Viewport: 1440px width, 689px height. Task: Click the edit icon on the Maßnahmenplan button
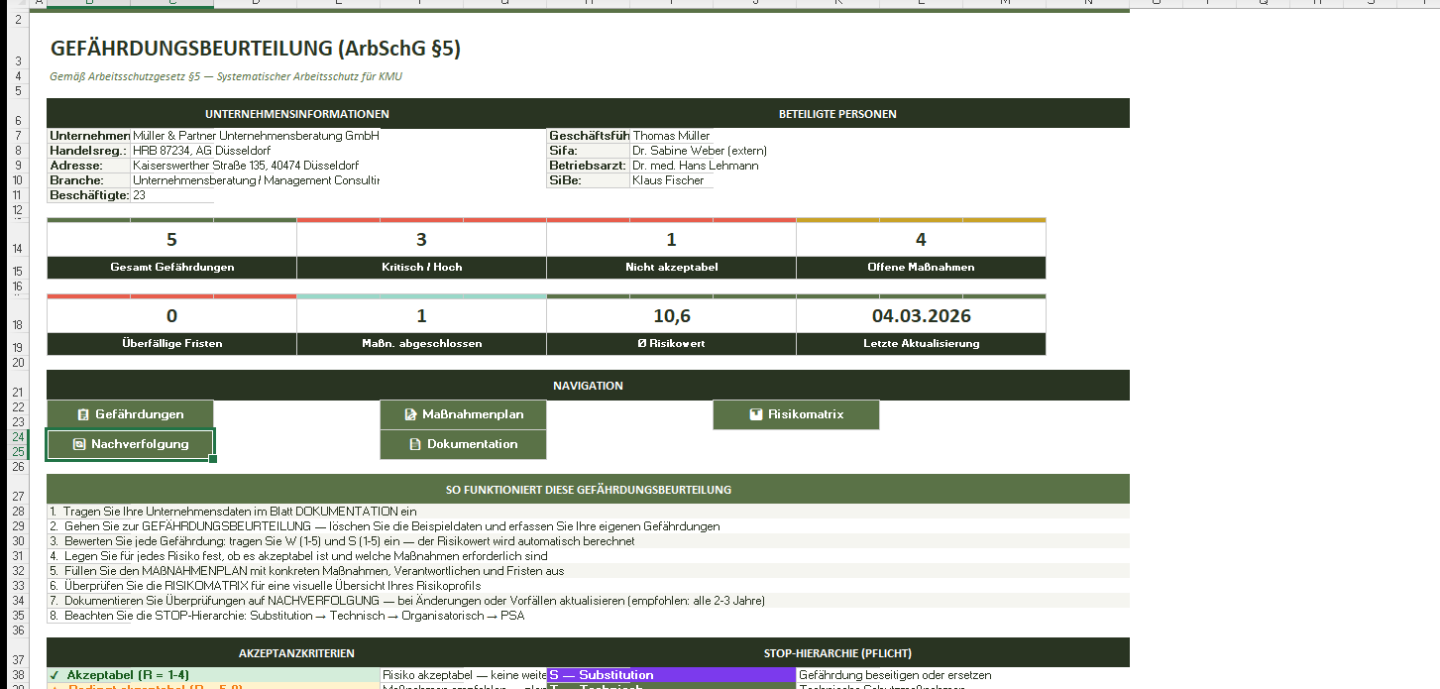[x=410, y=414]
